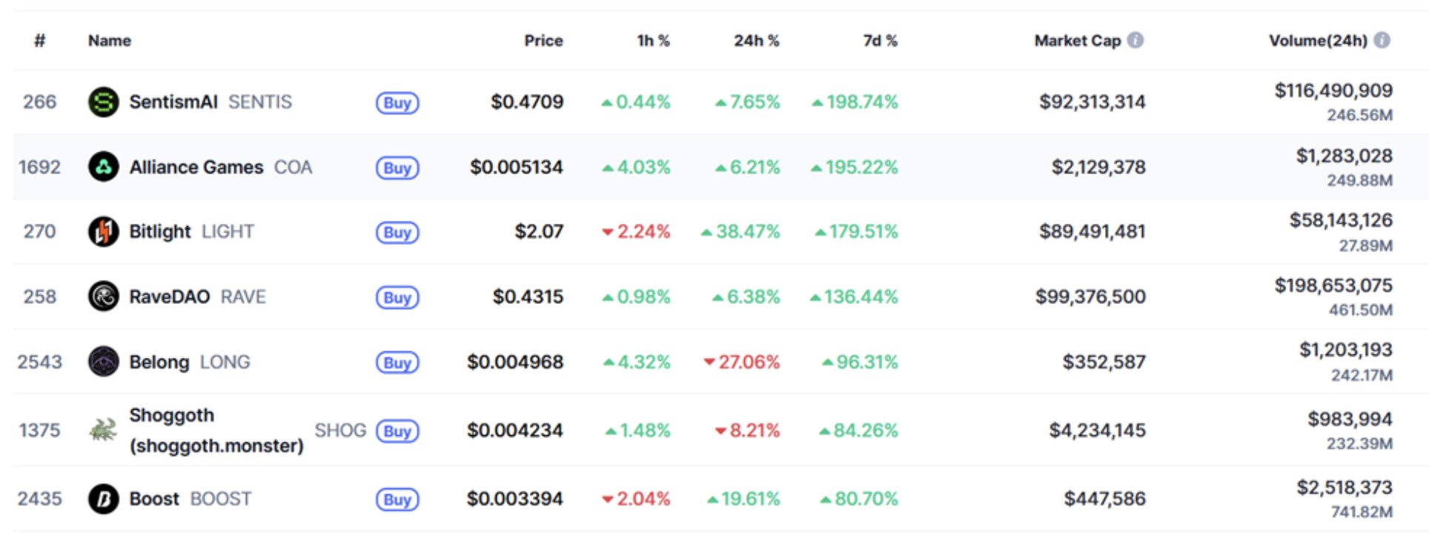Open Shoggoth (shoggoth.monster) name link
This screenshot has height=547, width=1429.
pos(215,430)
